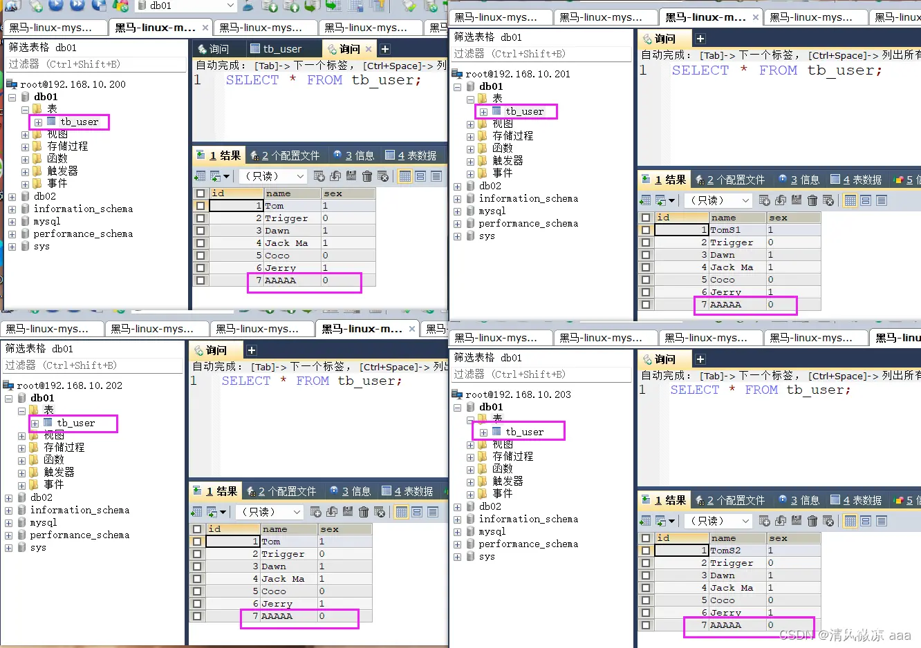Image resolution: width=921 pixels, height=648 pixels.
Task: Click the cancel changes icon in the 192.168.10.202 result toolbar
Action: click(379, 512)
